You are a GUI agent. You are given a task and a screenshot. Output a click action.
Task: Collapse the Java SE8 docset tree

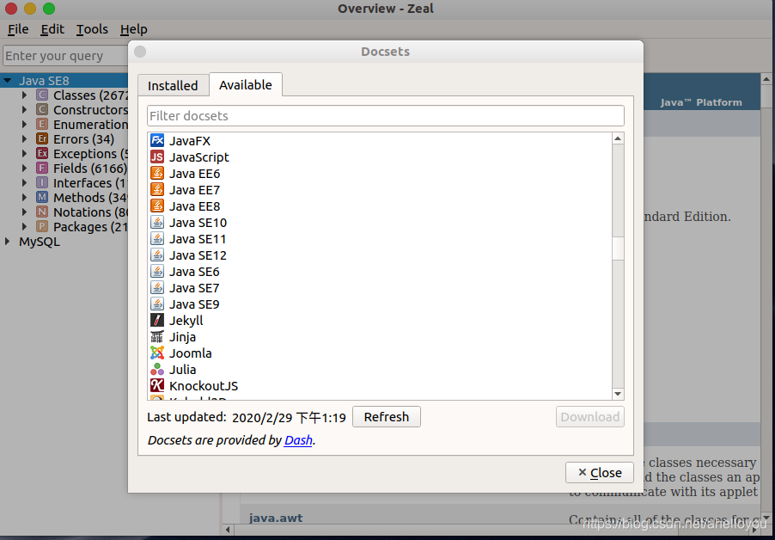click(x=8, y=80)
